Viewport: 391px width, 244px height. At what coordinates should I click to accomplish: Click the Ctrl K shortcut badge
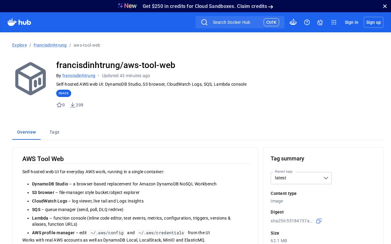pyautogui.click(x=271, y=22)
